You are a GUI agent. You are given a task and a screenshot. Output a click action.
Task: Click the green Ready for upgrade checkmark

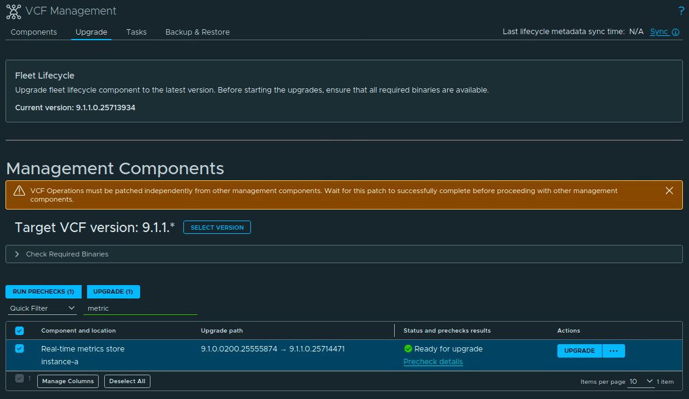point(408,348)
